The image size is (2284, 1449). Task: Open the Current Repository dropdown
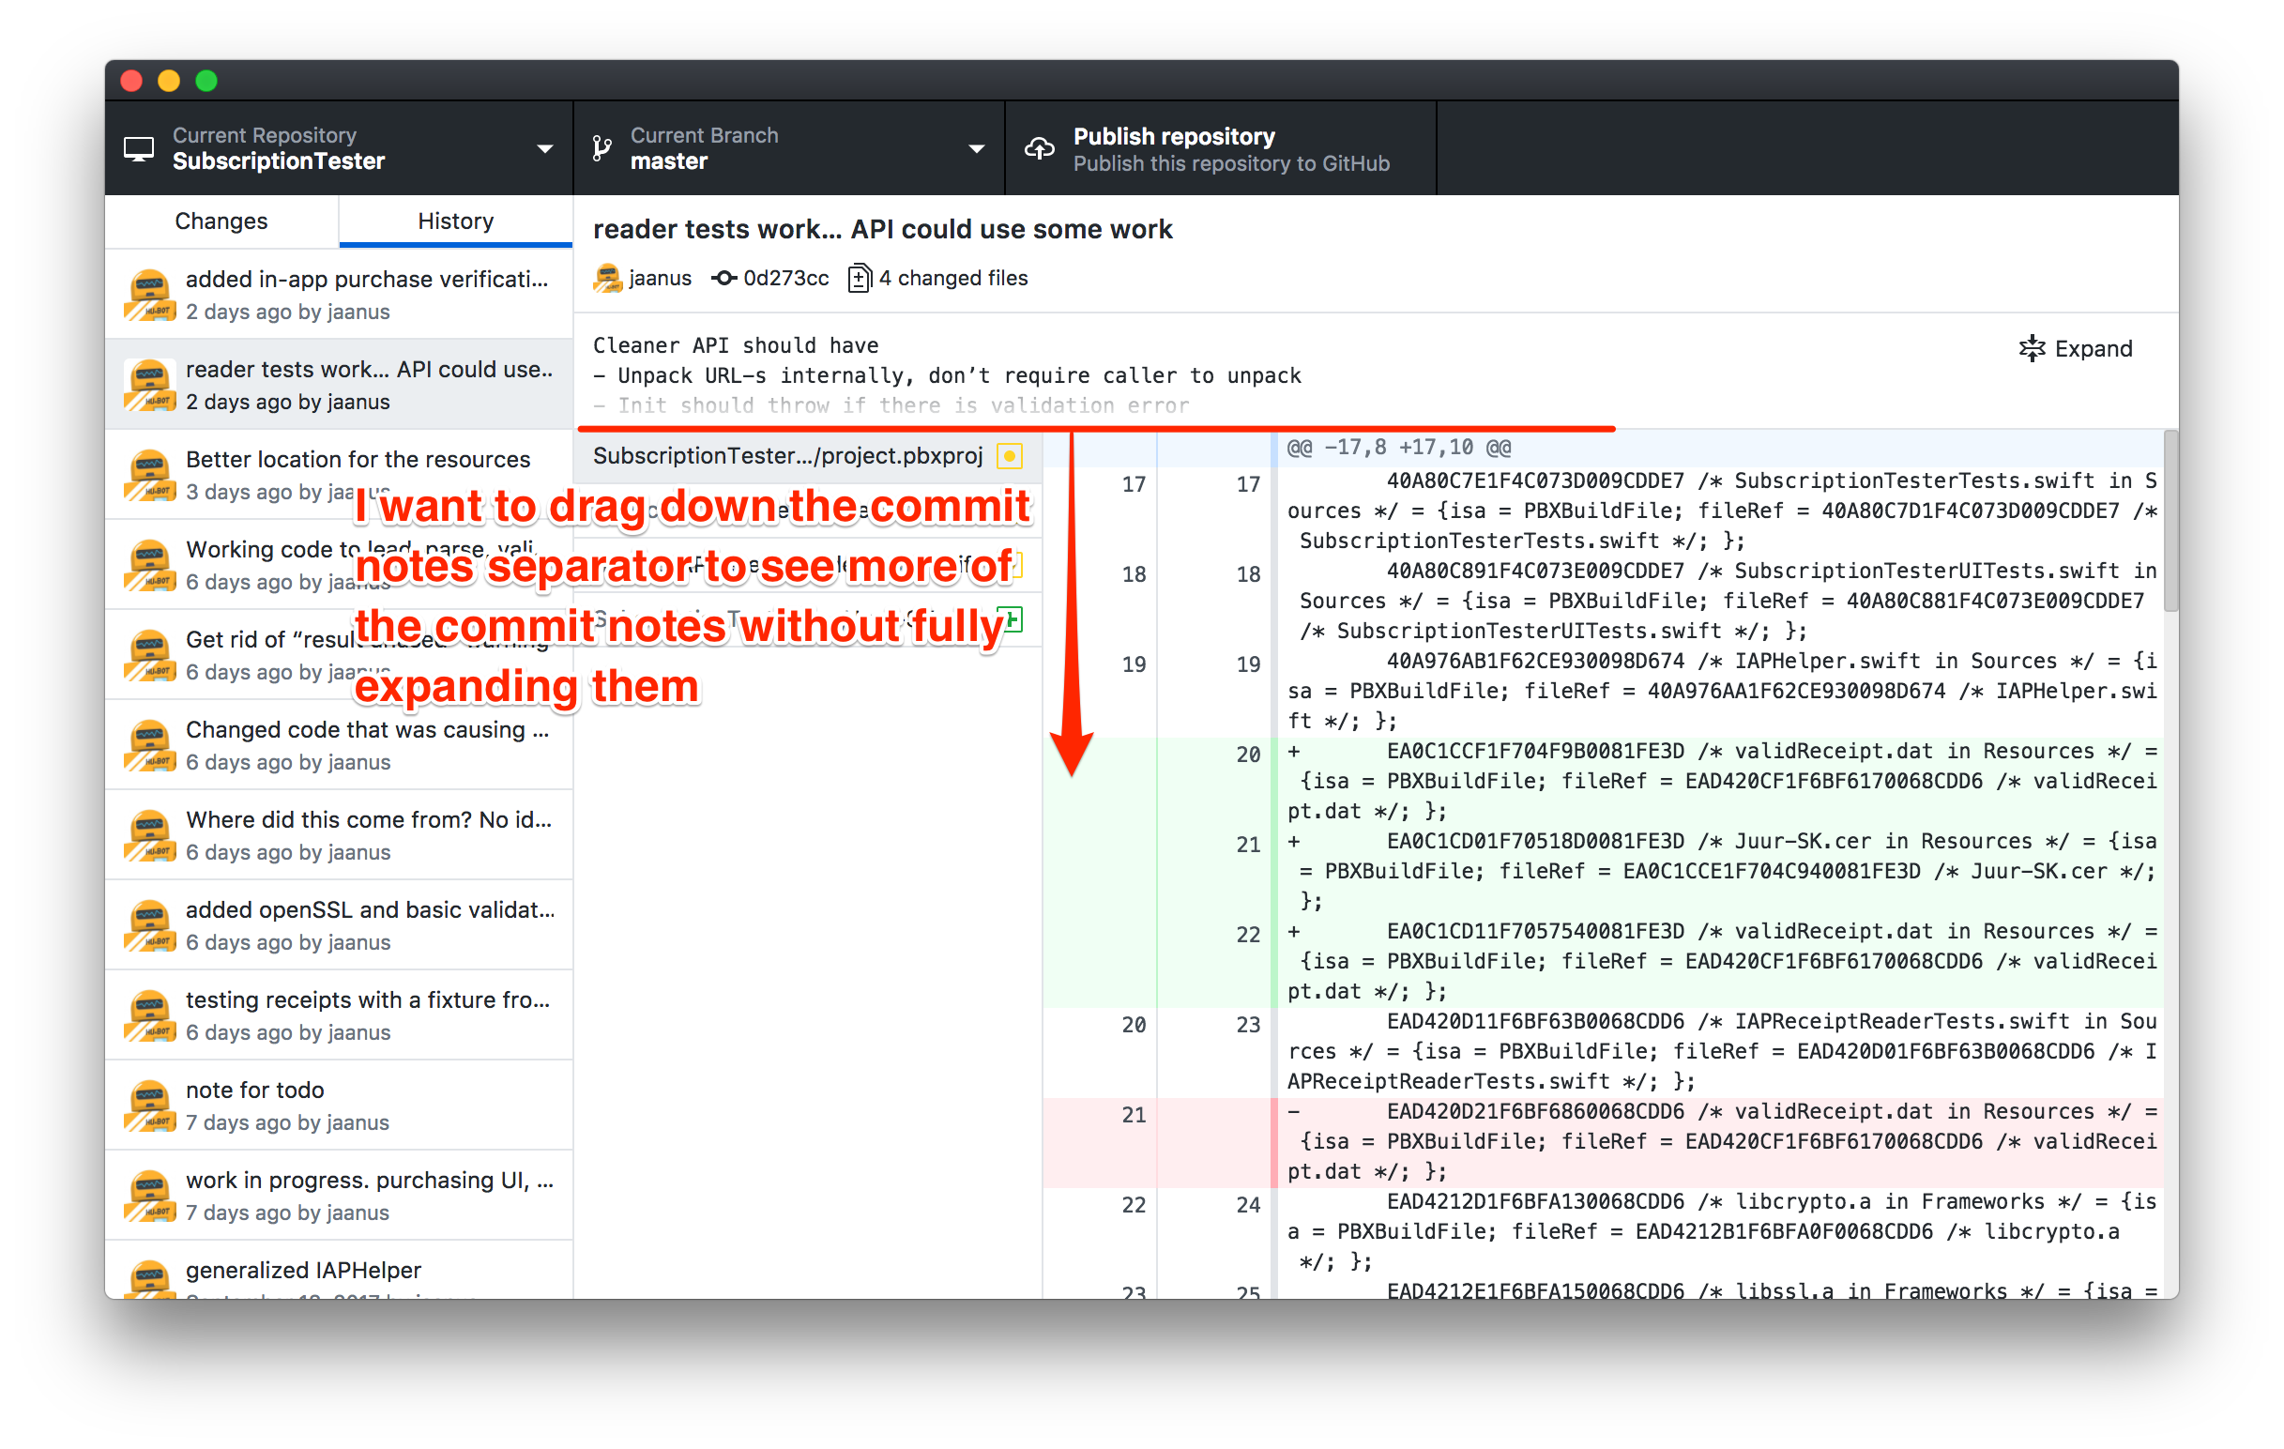339,148
